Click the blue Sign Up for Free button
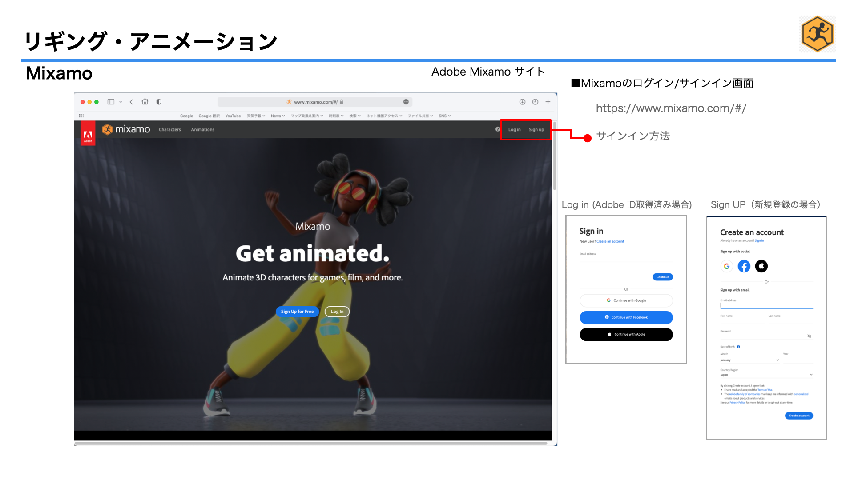The height and width of the screenshot is (480, 854). [x=297, y=312]
